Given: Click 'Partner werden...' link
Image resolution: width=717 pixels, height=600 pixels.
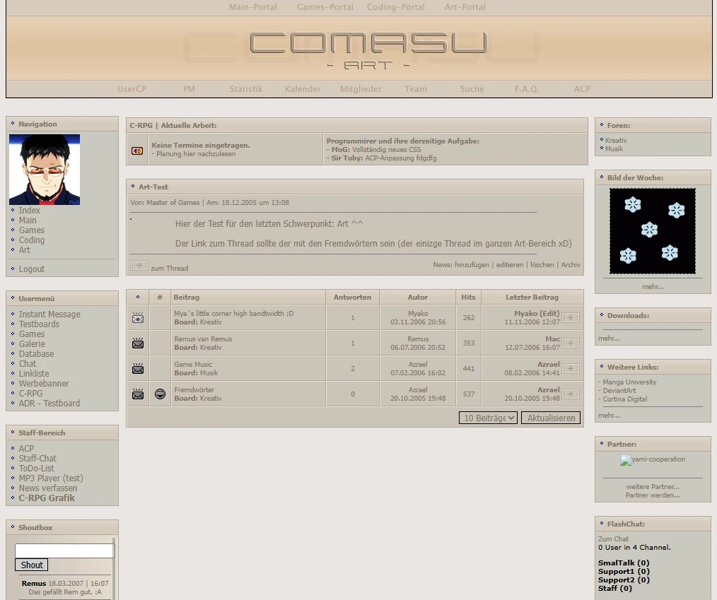Looking at the screenshot, I should point(653,495).
